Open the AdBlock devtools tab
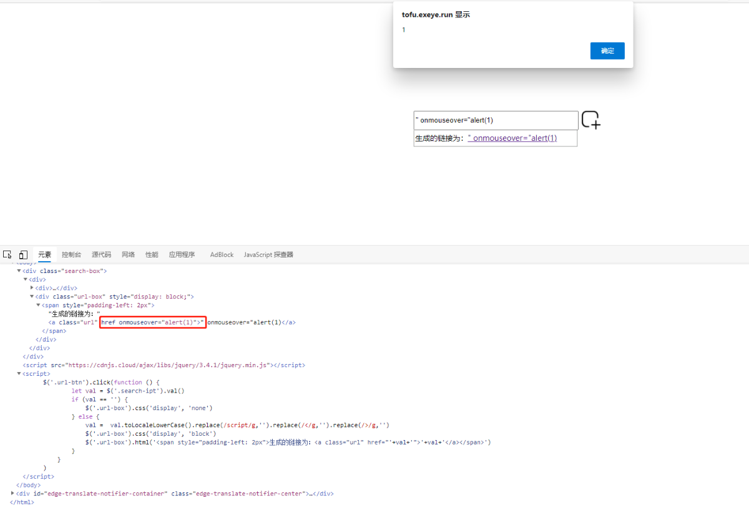This screenshot has width=749, height=508. tap(222, 254)
